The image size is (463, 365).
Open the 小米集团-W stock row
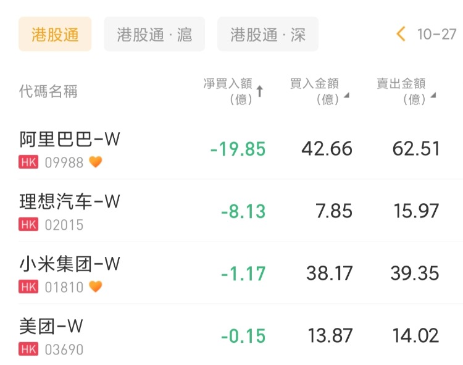click(231, 273)
